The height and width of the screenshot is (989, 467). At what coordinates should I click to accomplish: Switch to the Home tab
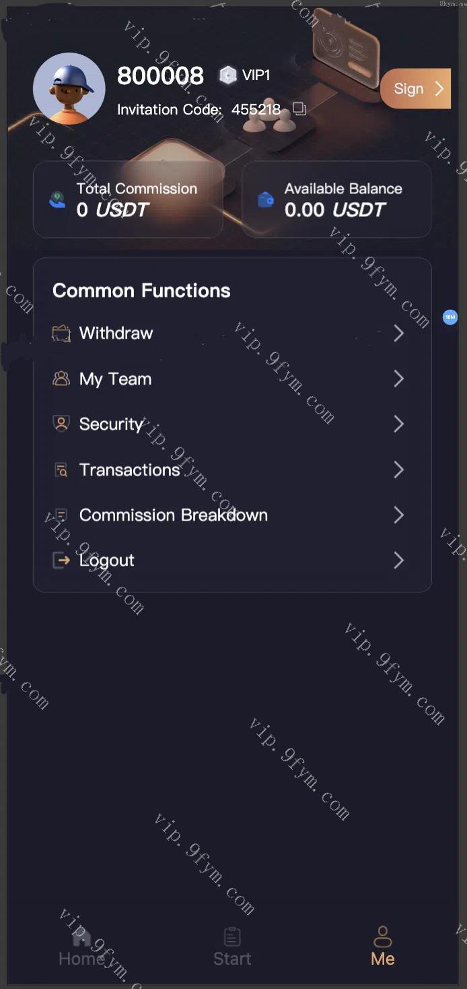tap(81, 948)
